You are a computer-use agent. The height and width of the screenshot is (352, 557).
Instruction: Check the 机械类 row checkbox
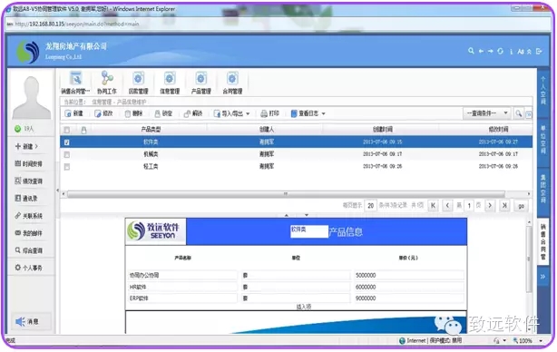pyautogui.click(x=67, y=154)
